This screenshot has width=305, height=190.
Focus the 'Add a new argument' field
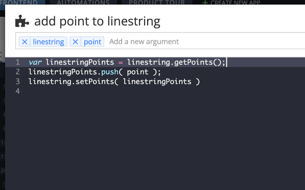pyautogui.click(x=144, y=41)
